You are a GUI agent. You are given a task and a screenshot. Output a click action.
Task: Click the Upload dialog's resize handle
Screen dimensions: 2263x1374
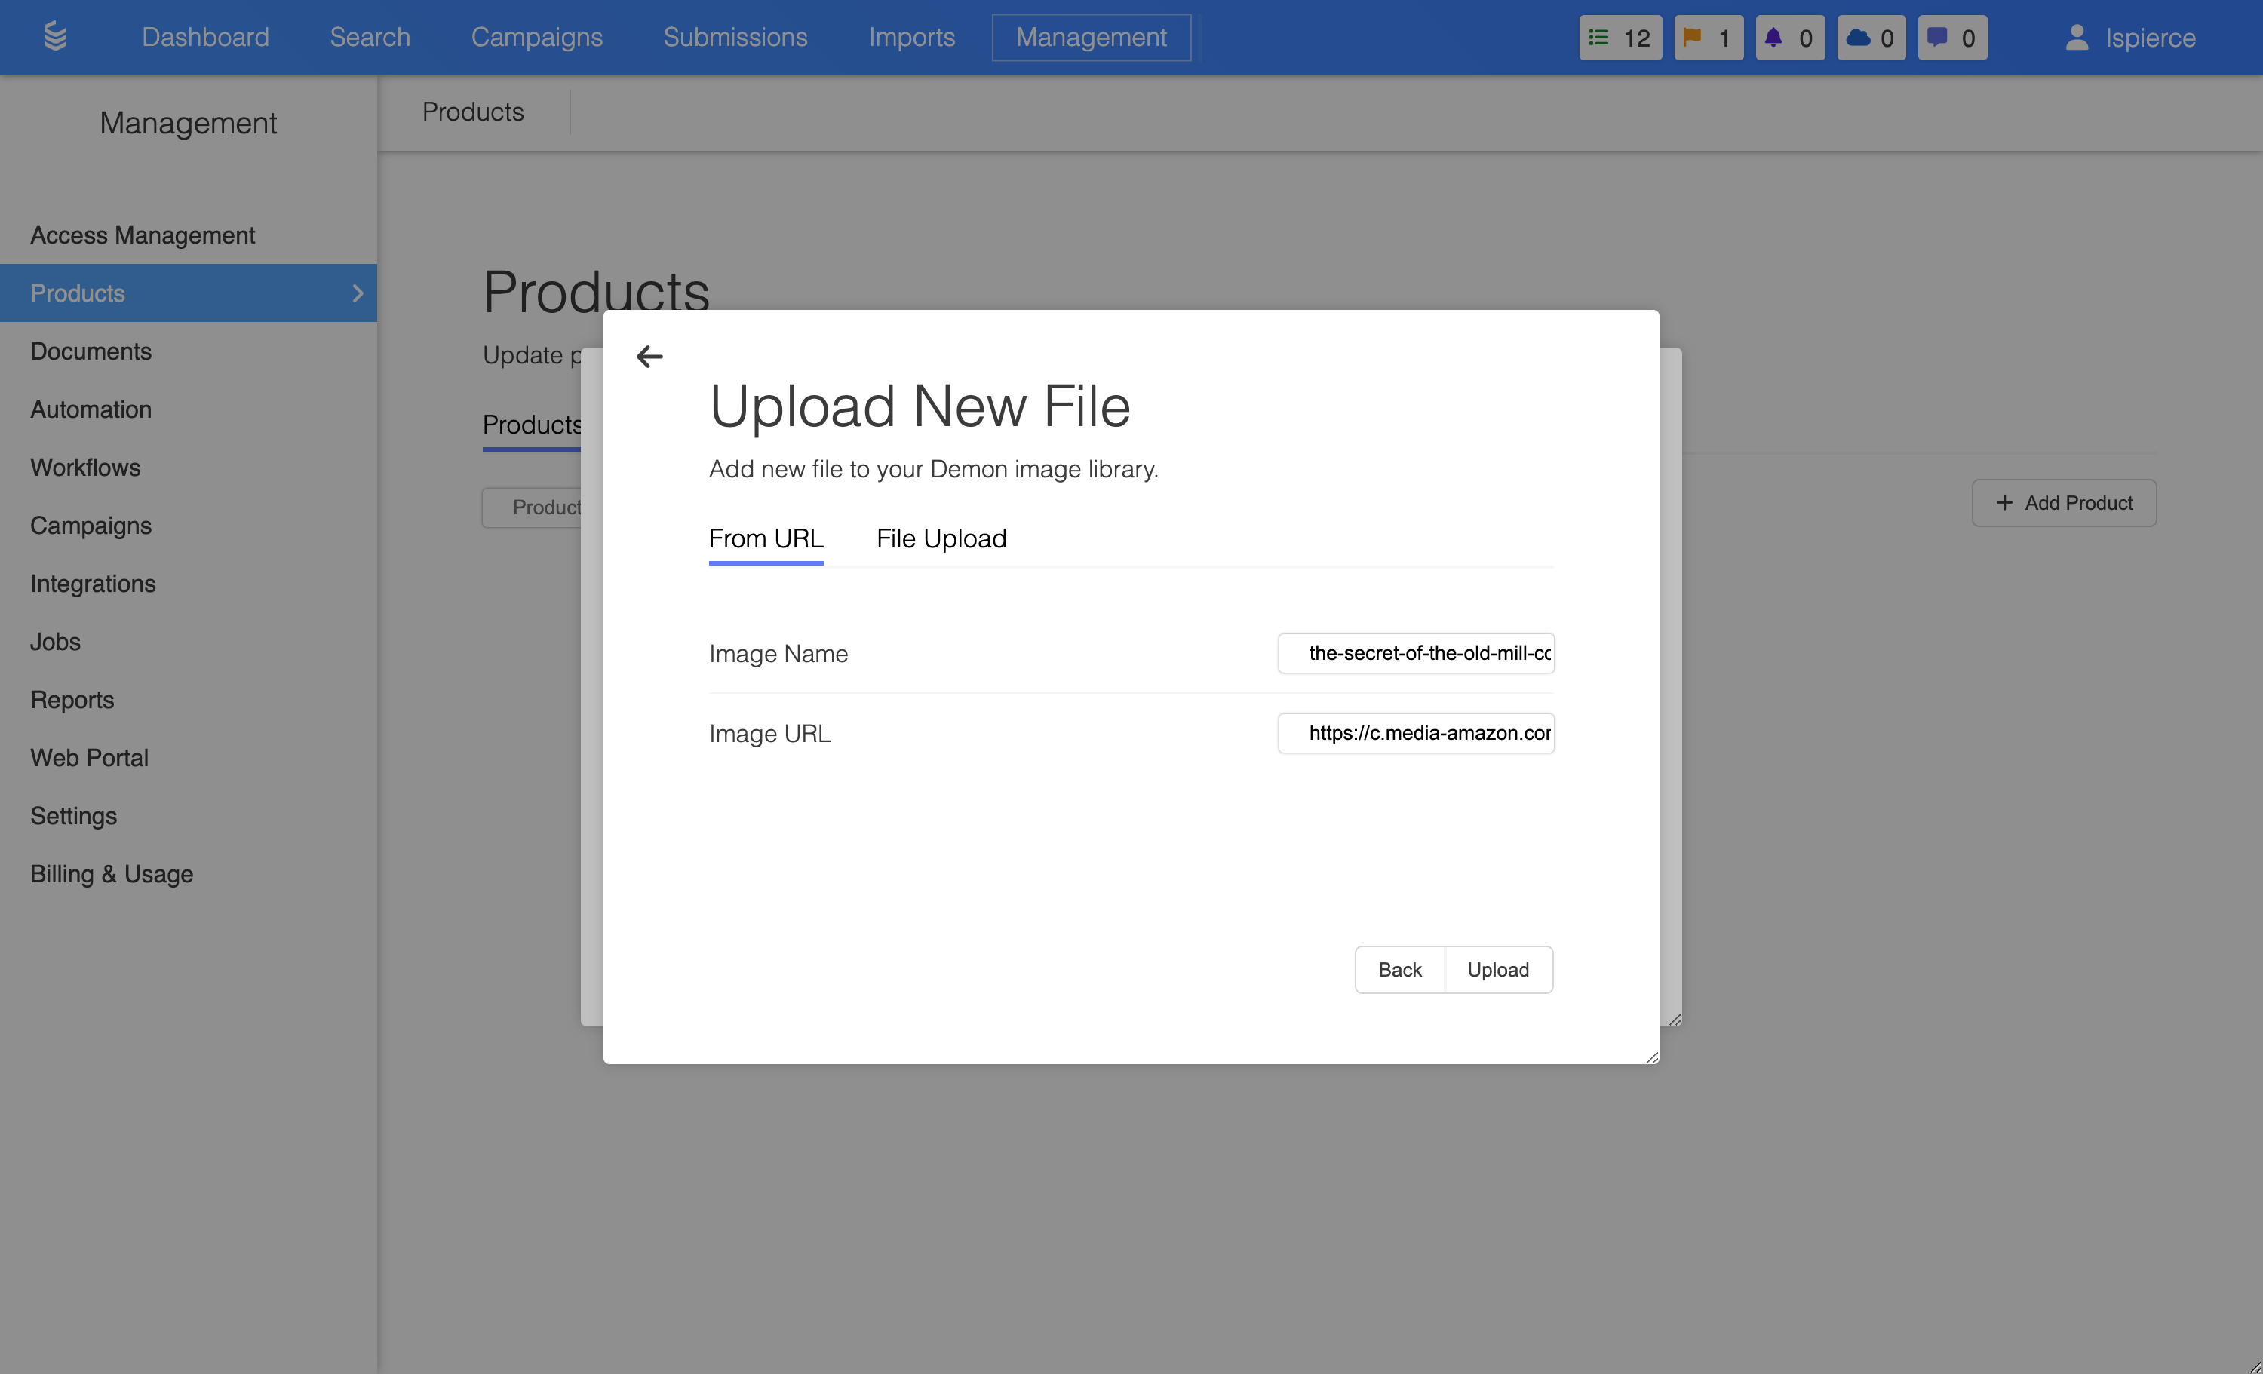pyautogui.click(x=1651, y=1057)
